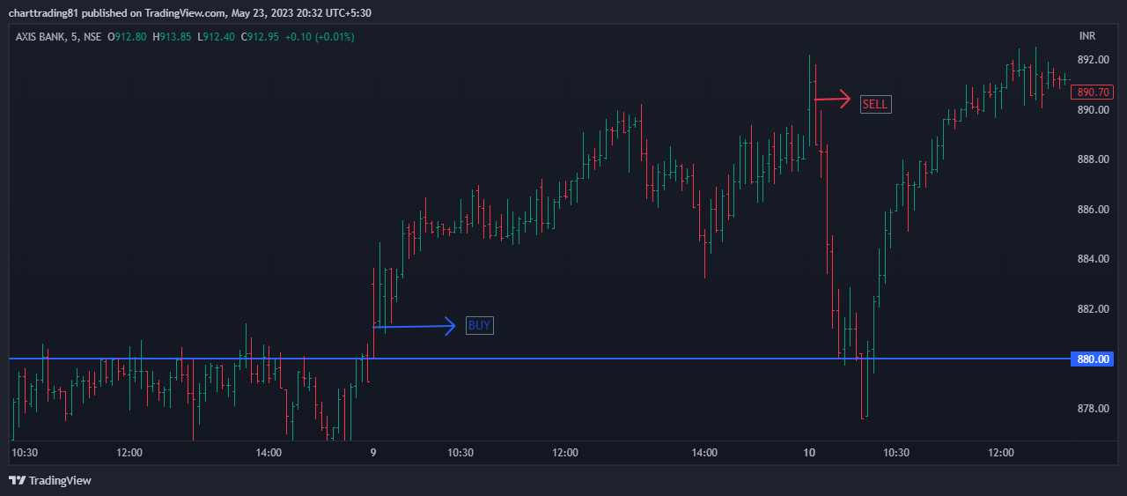This screenshot has height=496, width=1127.
Task: Select the blue 880.00 price label
Action: point(1092,359)
